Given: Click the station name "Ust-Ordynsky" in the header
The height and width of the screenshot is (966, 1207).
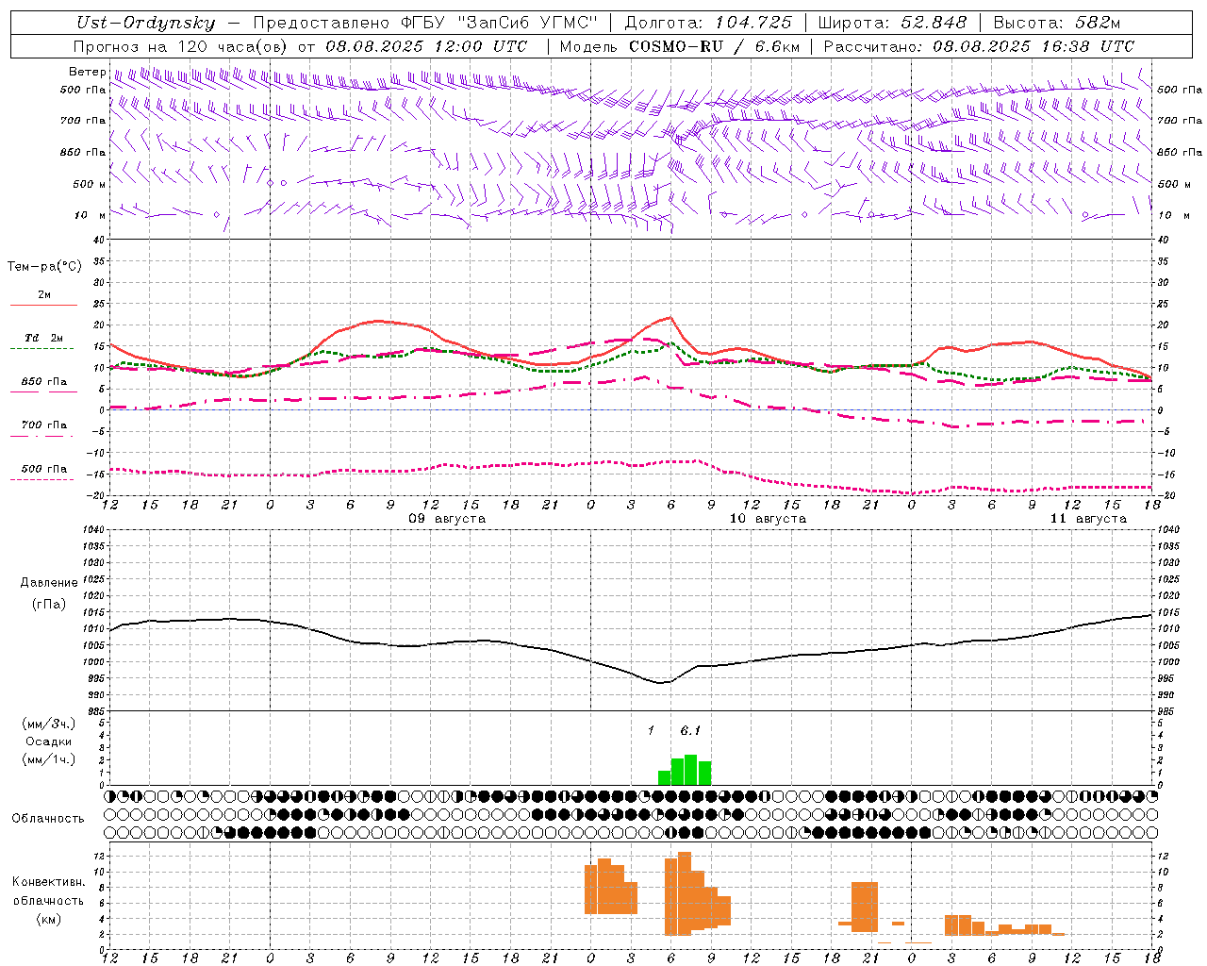Looking at the screenshot, I should coord(145,23).
